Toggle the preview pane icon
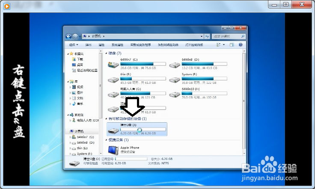 click(232, 45)
